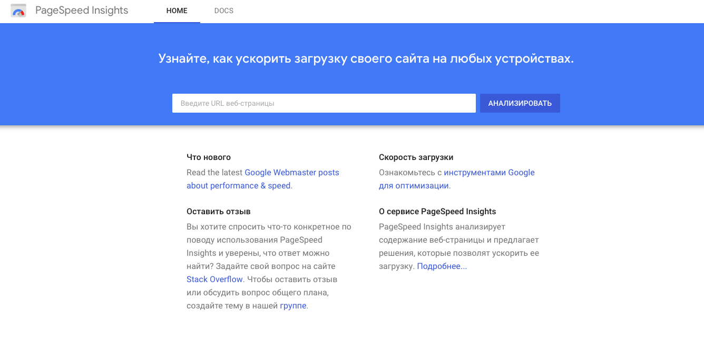This screenshot has height=339, width=704.
Task: Open 'Google Webmaster posts about performance & speed' link
Action: [x=263, y=179]
